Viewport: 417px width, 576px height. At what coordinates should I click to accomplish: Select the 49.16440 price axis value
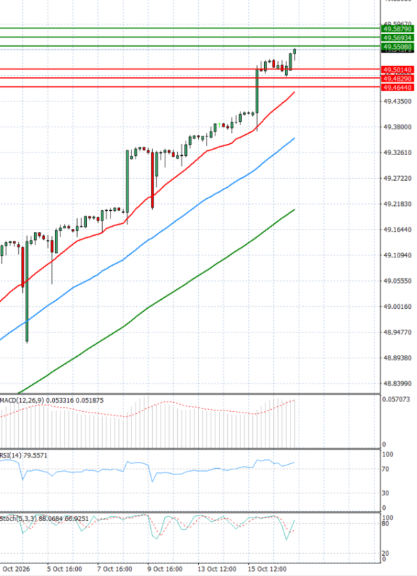tap(397, 230)
